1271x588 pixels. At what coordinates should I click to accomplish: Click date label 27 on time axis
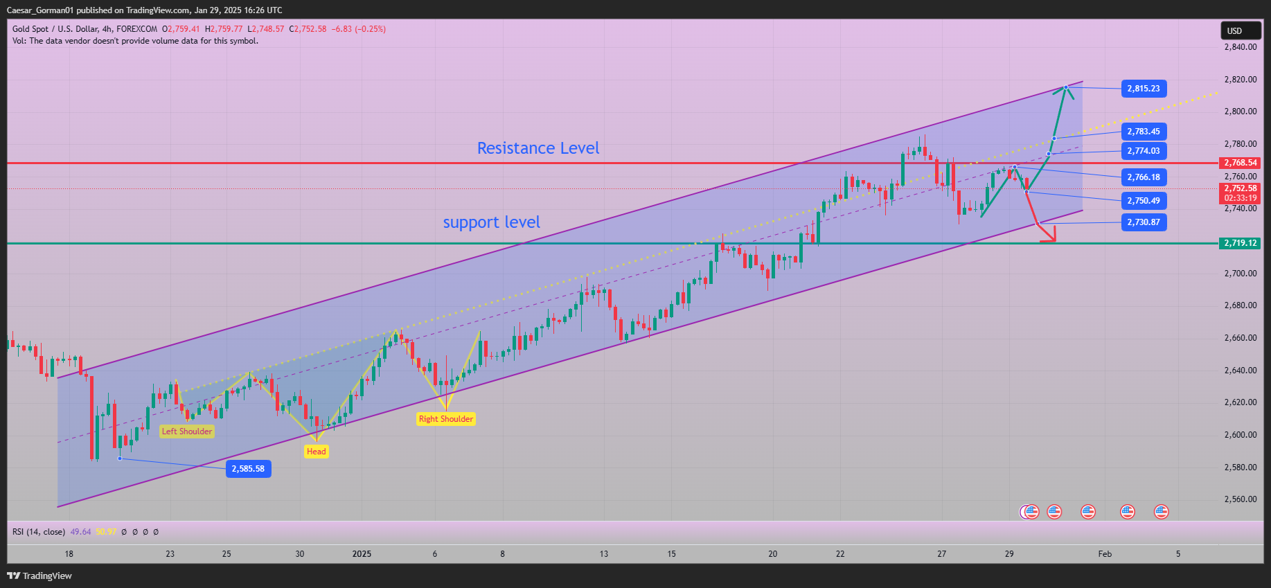[x=941, y=554]
